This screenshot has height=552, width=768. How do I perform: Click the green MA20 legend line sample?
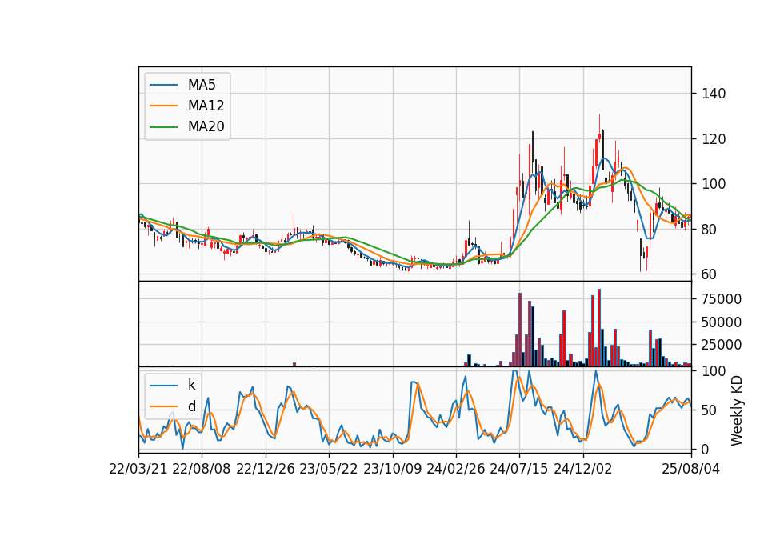tap(163, 127)
